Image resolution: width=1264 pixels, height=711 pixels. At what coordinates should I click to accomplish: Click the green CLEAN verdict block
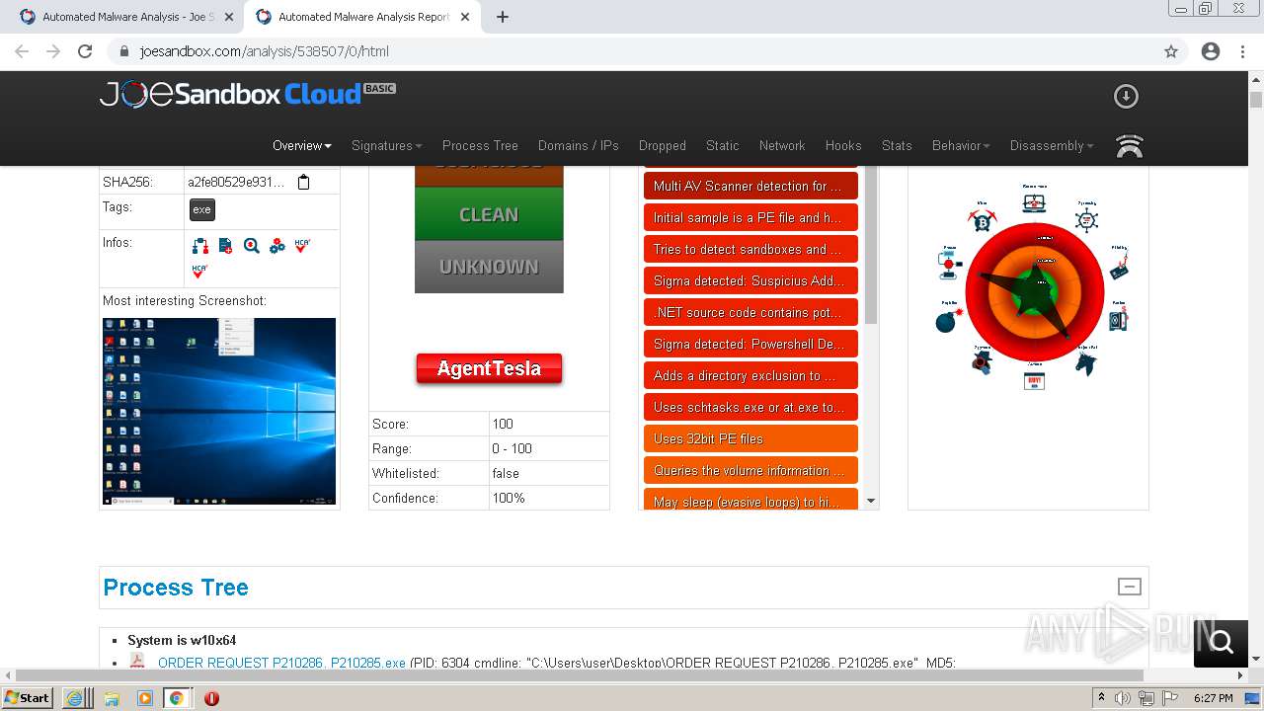[489, 214]
